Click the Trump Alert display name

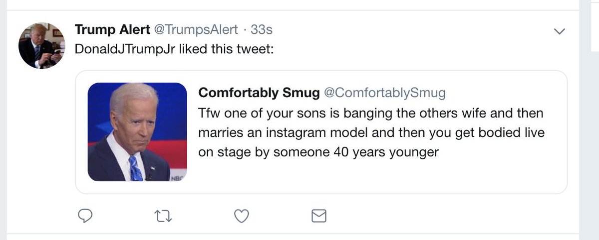point(112,30)
